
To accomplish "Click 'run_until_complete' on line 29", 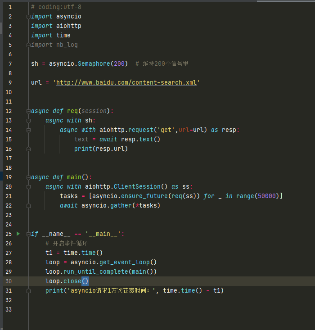I will [x=96, y=272].
